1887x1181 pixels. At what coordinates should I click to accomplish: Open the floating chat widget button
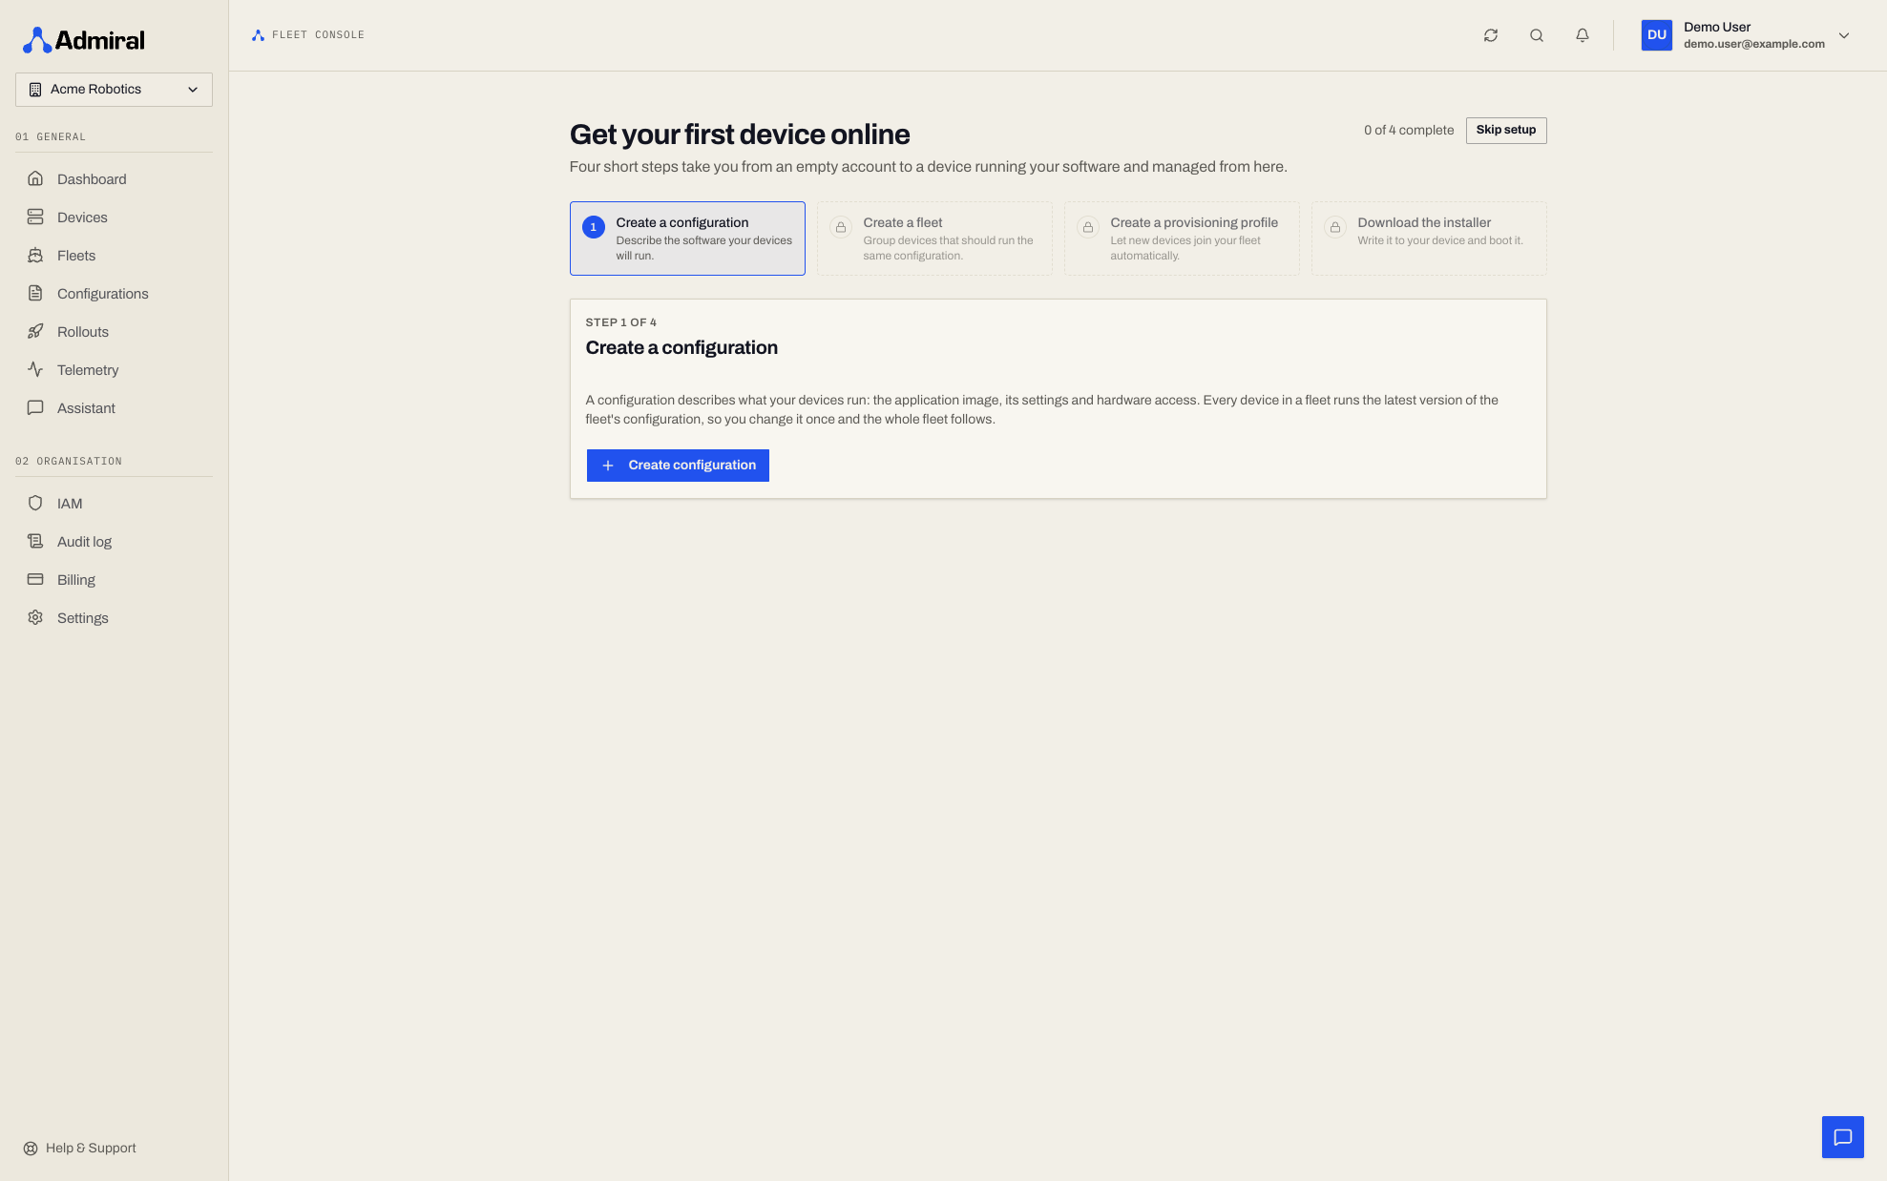tap(1843, 1137)
